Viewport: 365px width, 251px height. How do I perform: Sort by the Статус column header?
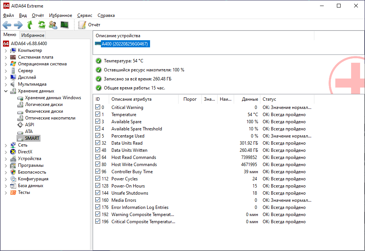tap(287, 99)
